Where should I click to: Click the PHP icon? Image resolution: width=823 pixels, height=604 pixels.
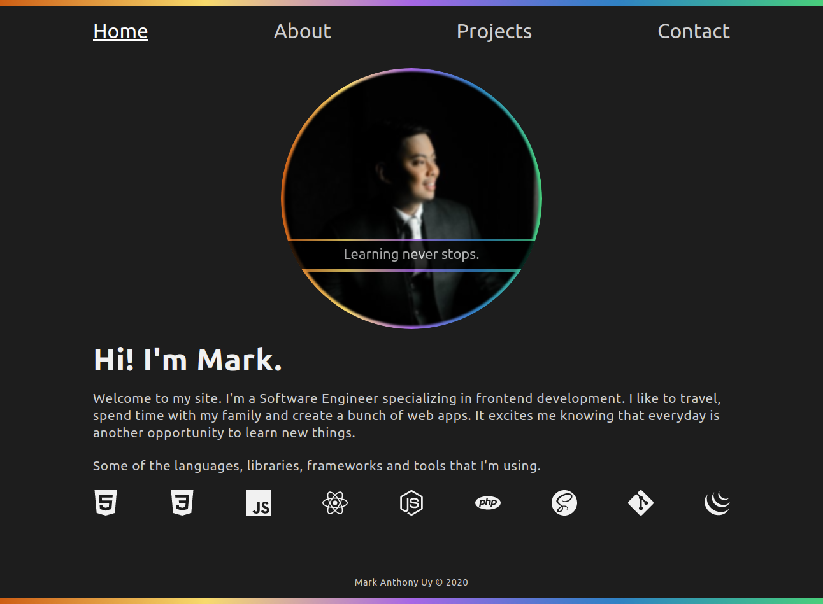487,502
